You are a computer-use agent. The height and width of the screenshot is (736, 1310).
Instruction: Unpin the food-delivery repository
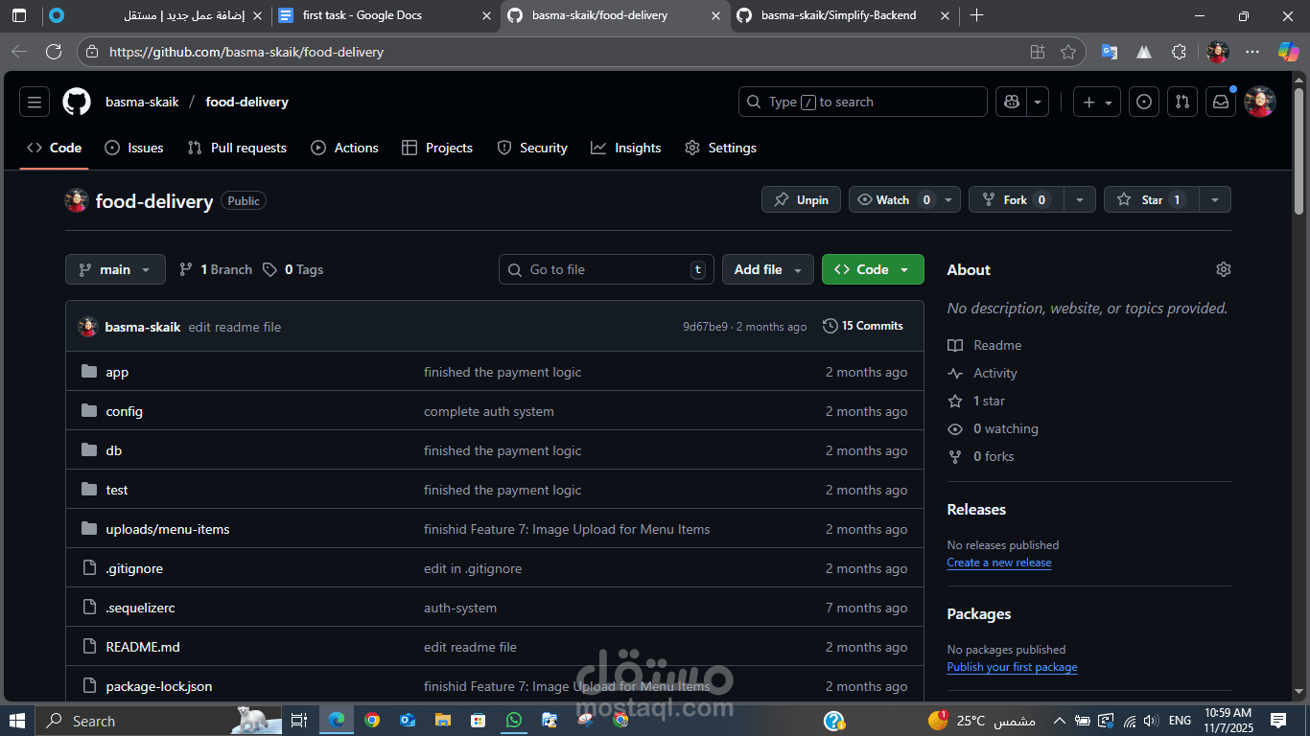[x=801, y=199]
